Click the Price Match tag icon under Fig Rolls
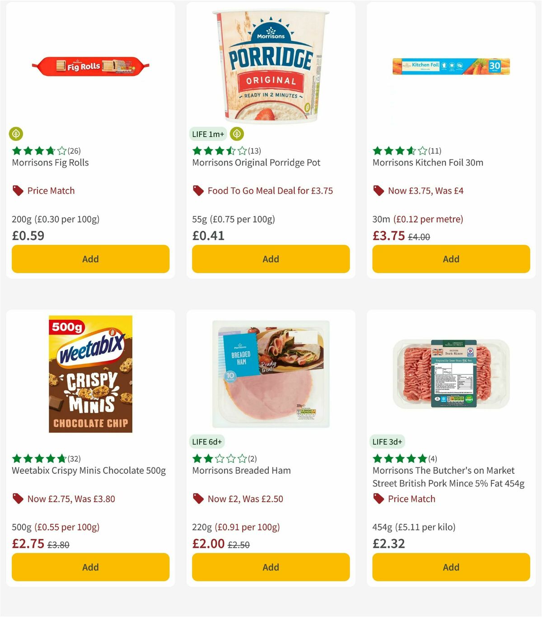Image resolution: width=542 pixels, height=617 pixels. pyautogui.click(x=17, y=190)
